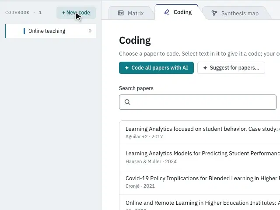The width and height of the screenshot is (280, 210).
Task: Open Online and Remote Learning in Higher Education
Action: click(x=199, y=203)
